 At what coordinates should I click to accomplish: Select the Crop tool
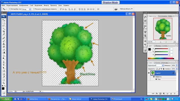tap(4, 31)
